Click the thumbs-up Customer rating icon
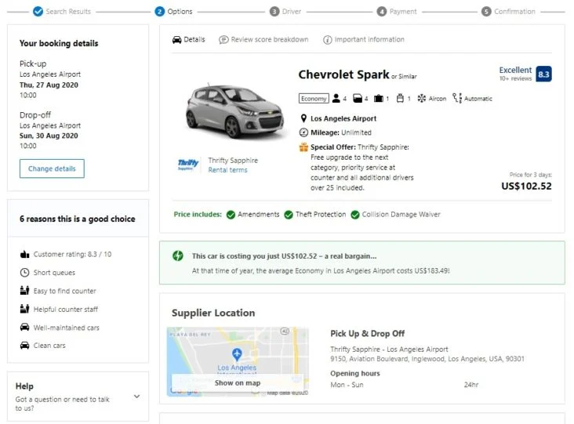Viewport: 574px width, 424px height. (x=24, y=254)
